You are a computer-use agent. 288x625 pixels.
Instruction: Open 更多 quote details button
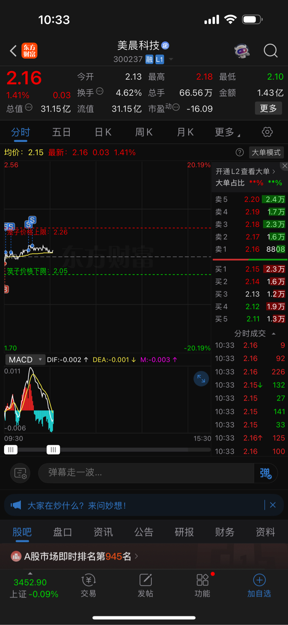click(268, 108)
